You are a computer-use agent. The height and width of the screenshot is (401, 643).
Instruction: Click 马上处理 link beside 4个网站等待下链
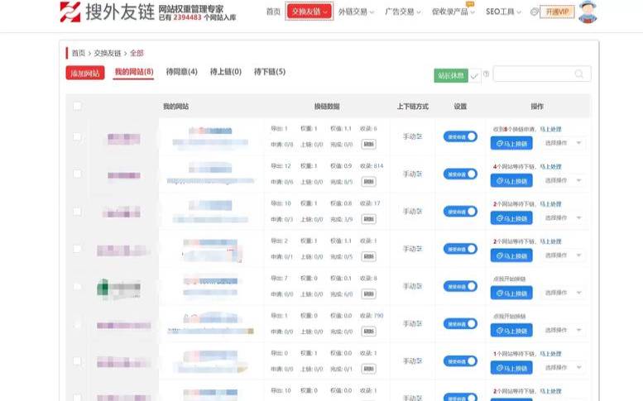[550, 167]
